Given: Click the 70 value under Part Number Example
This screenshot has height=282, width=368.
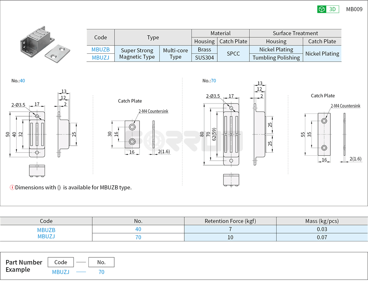Looking at the screenshot, I should click(x=101, y=272).
